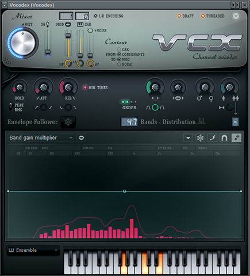Click the Envelope Follower freeze snowflake button
This screenshot has height=276, width=250.
point(68,122)
